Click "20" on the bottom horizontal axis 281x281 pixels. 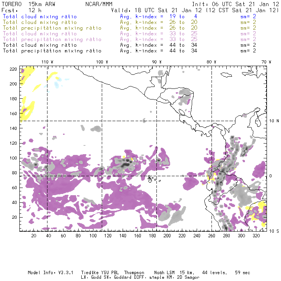(34, 236)
